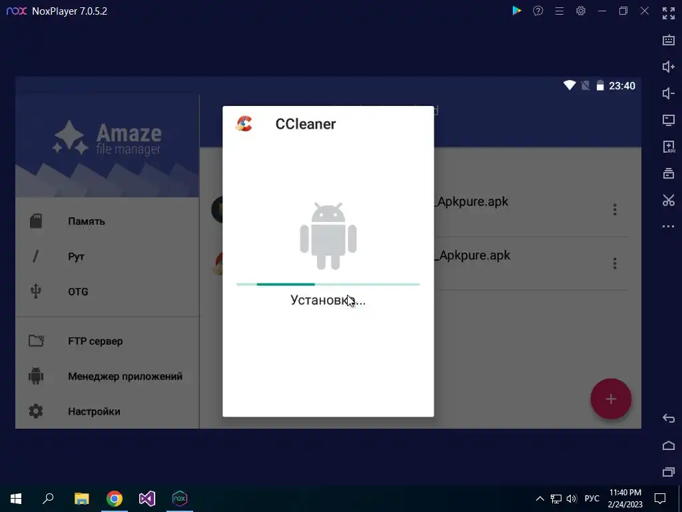
Task: Click the volume down icon in Nox sidebar
Action: click(x=669, y=93)
